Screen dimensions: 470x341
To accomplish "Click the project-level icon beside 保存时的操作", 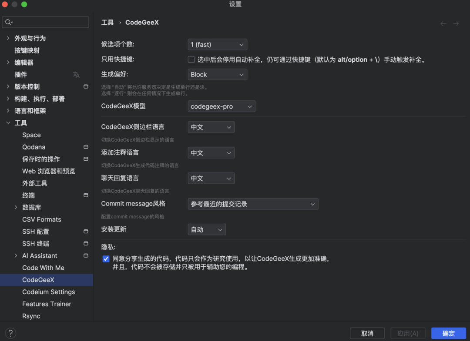I will (x=86, y=159).
